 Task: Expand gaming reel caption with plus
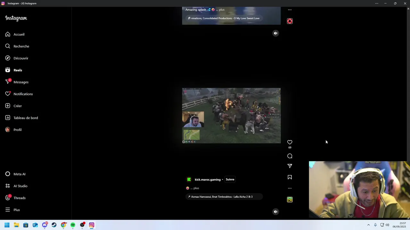tap(196, 188)
